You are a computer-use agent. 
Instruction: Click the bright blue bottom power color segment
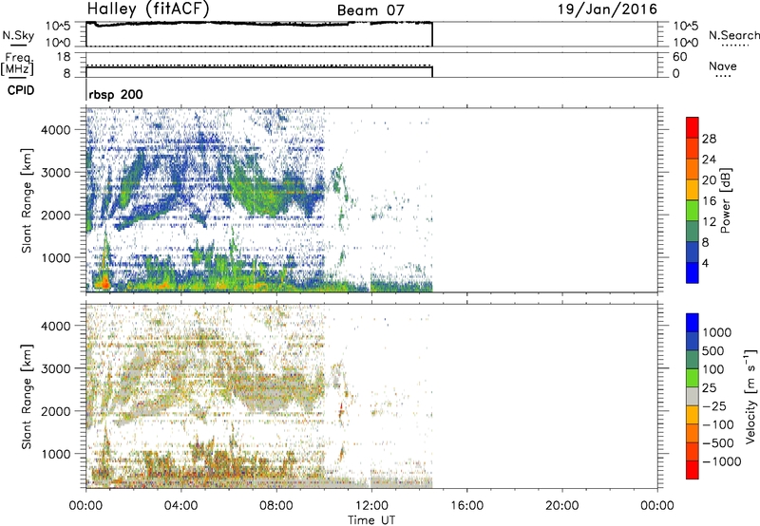[x=693, y=272]
